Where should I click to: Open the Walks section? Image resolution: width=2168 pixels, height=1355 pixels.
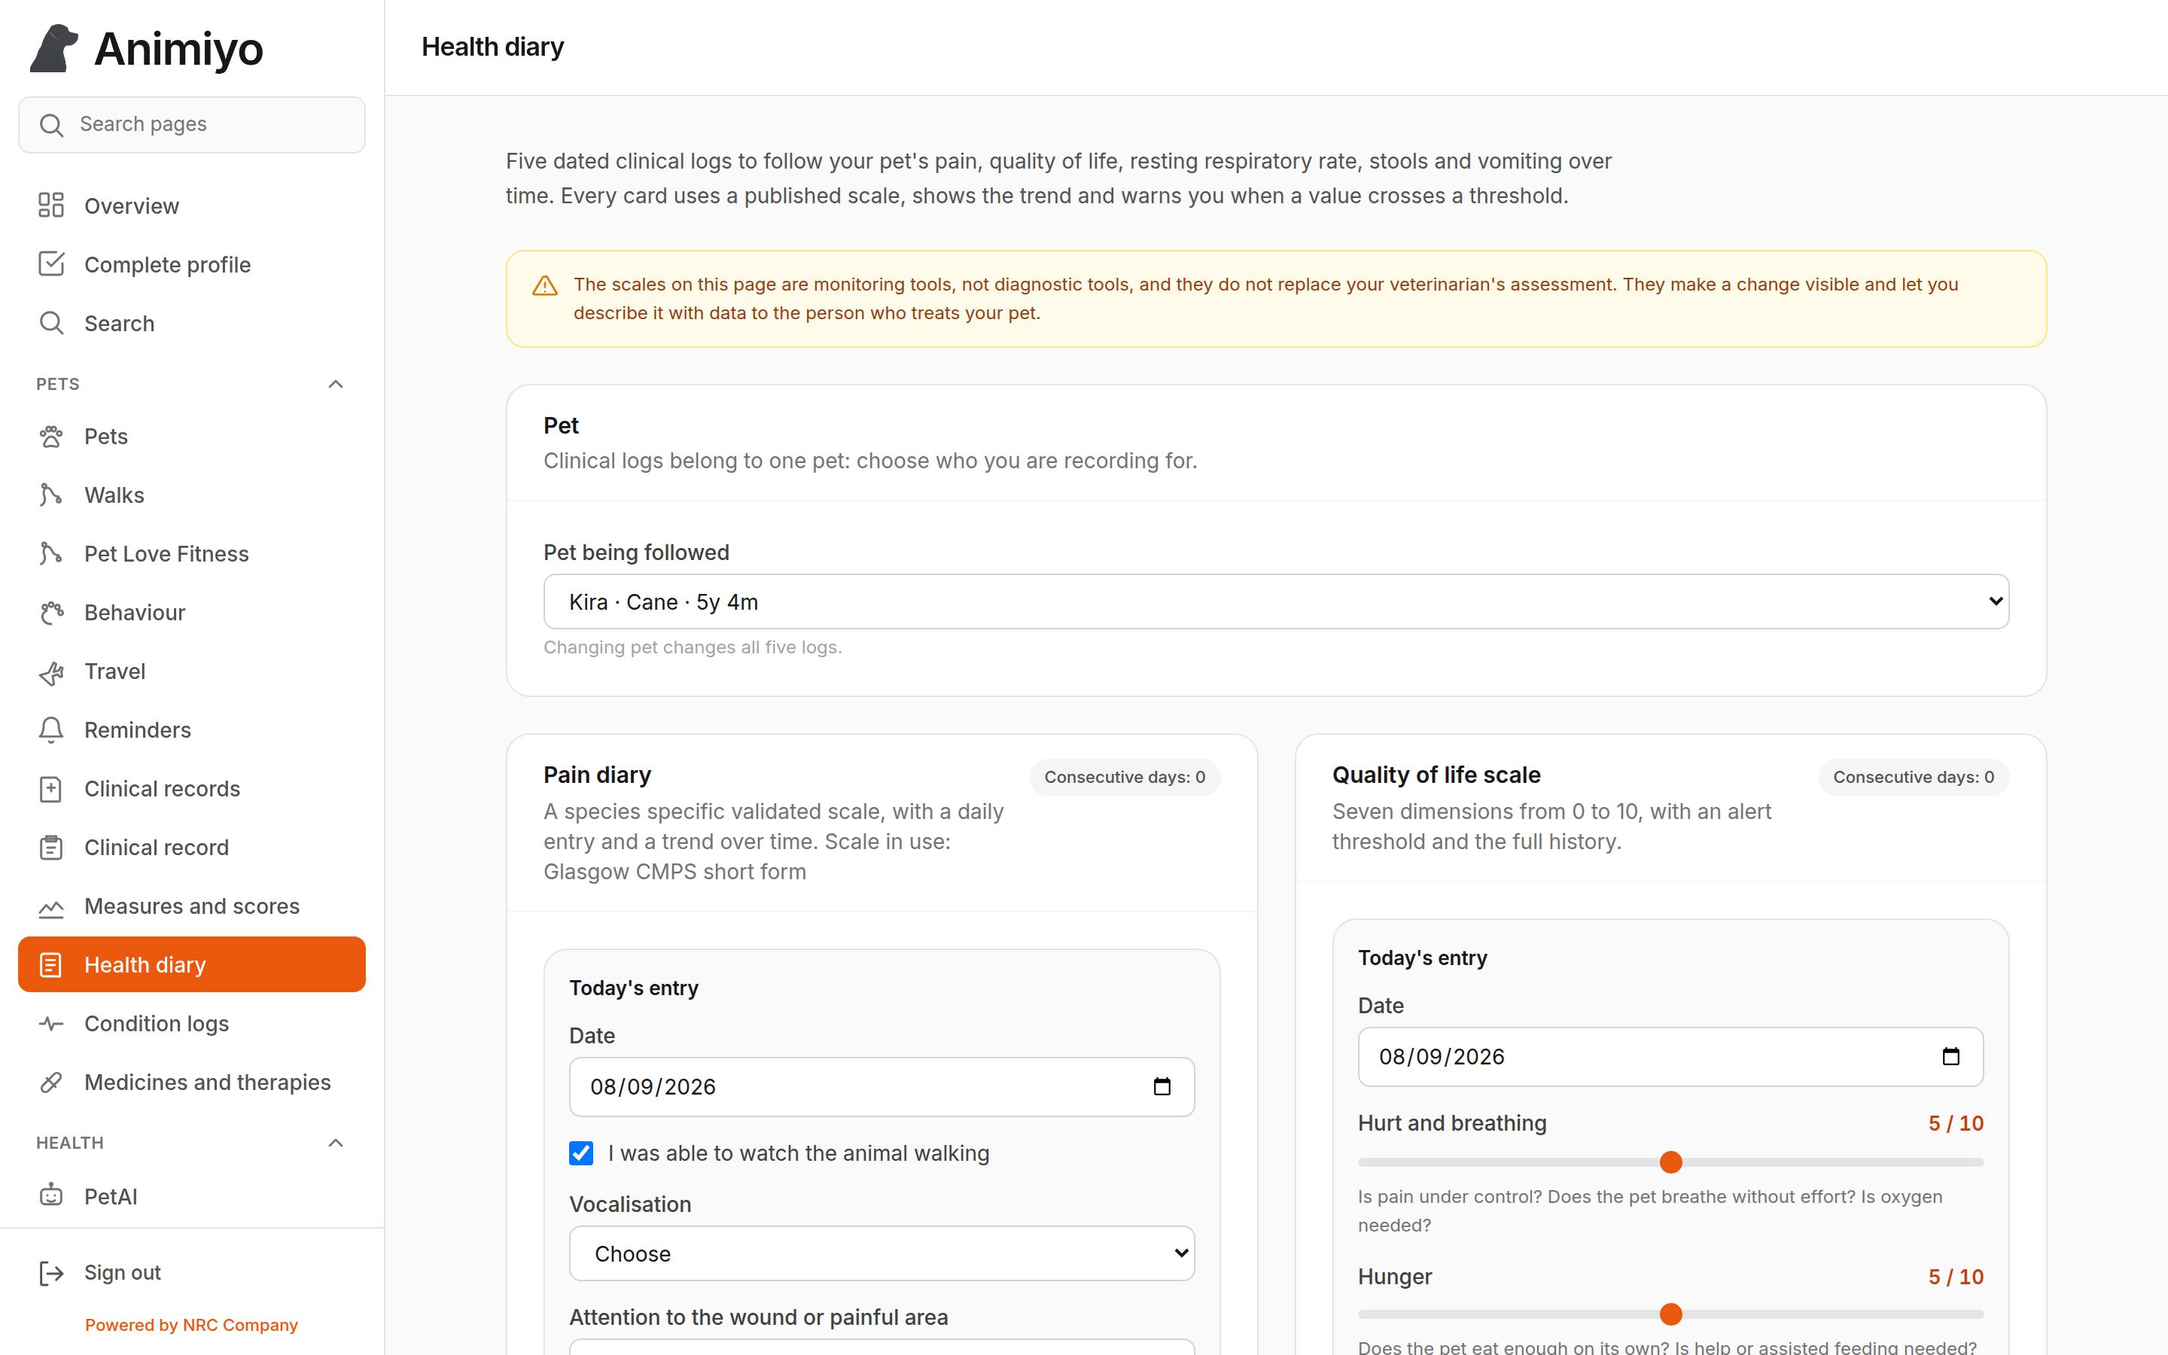[x=192, y=495]
